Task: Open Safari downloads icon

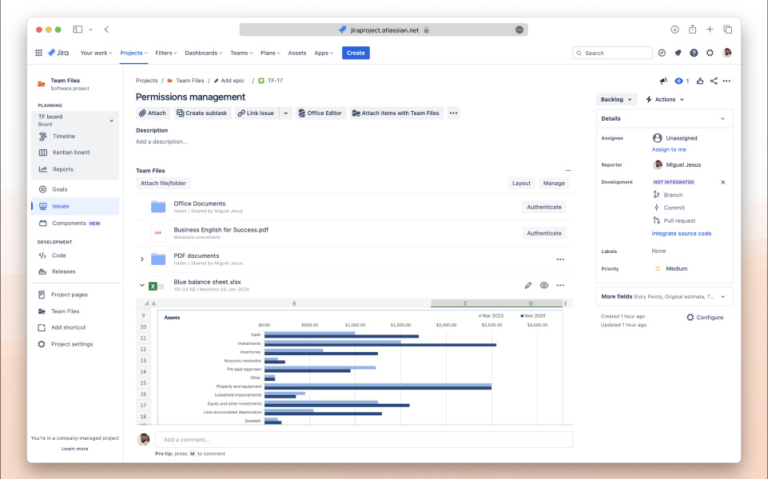Action: coord(675,30)
